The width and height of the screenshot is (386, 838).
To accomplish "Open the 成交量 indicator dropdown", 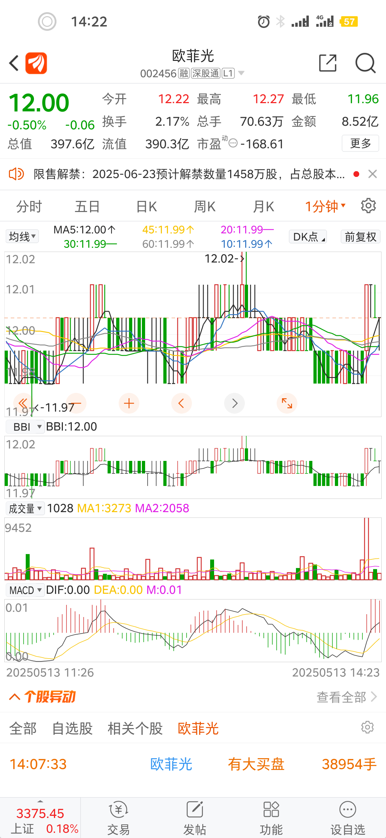I will 25,508.
